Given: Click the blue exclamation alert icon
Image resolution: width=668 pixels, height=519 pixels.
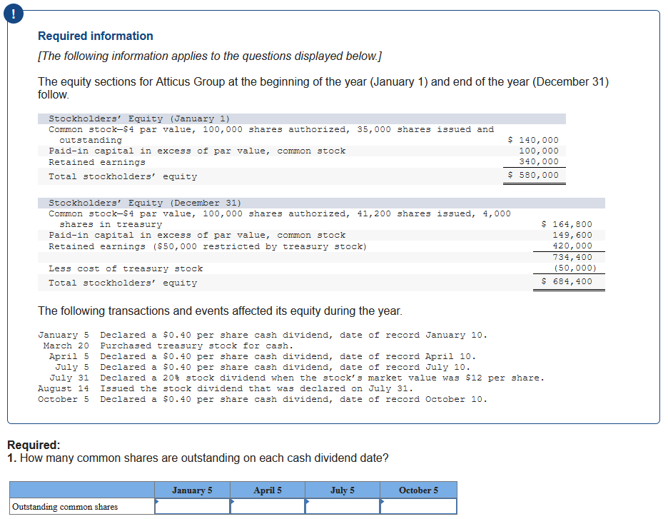Looking at the screenshot, I should pos(14,14).
